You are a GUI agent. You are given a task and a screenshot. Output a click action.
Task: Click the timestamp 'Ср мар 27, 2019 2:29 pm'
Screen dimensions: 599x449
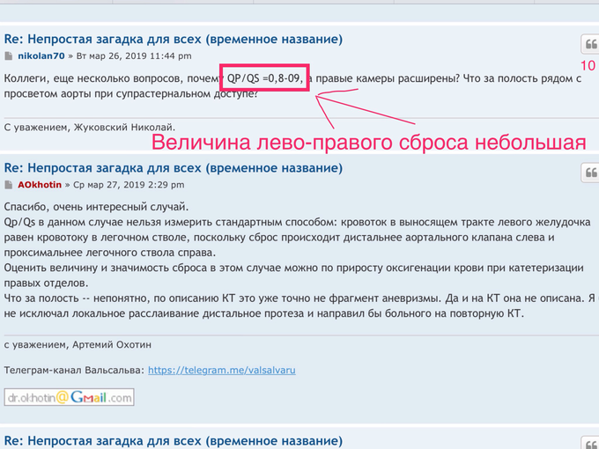[129, 185]
